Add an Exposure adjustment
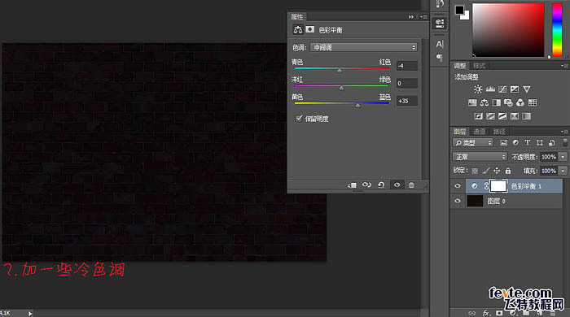 pyautogui.click(x=515, y=89)
